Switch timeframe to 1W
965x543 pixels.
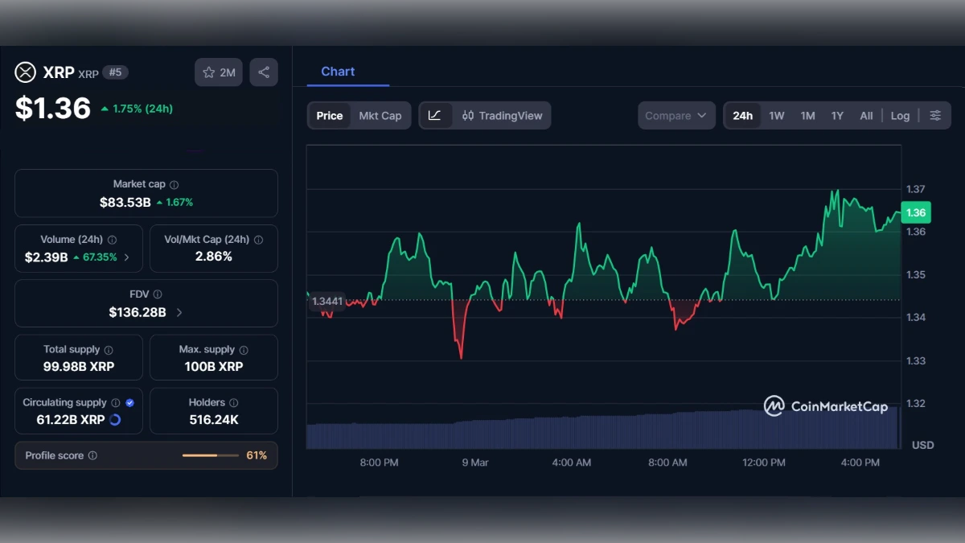pos(776,115)
